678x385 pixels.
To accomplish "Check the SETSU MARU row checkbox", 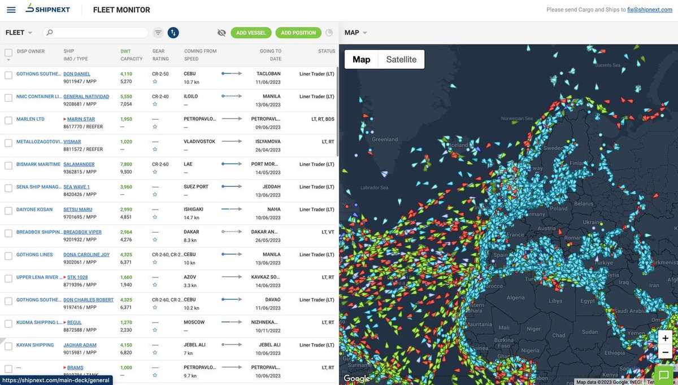I will (8, 211).
